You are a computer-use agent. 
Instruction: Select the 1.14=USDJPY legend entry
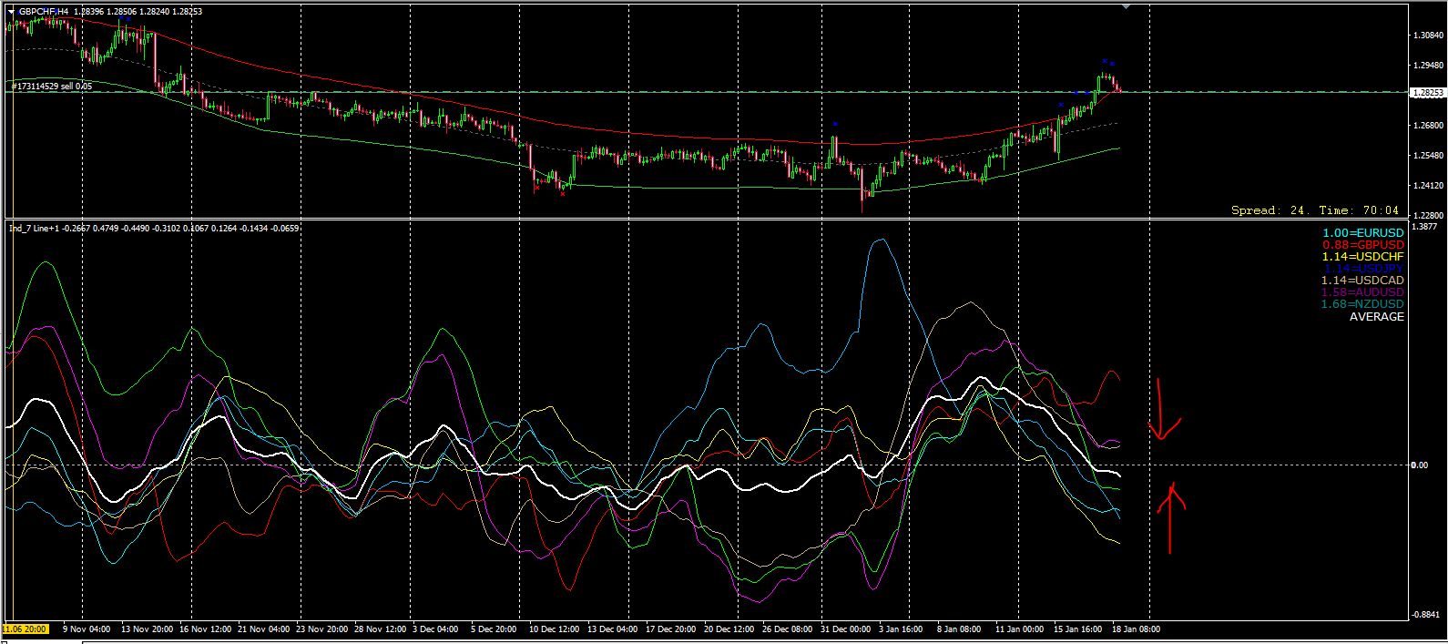point(1363,269)
